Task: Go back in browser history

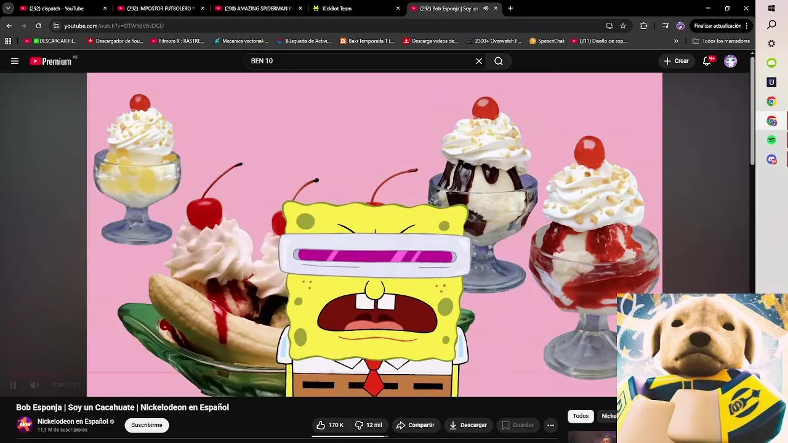Action: coord(9,26)
